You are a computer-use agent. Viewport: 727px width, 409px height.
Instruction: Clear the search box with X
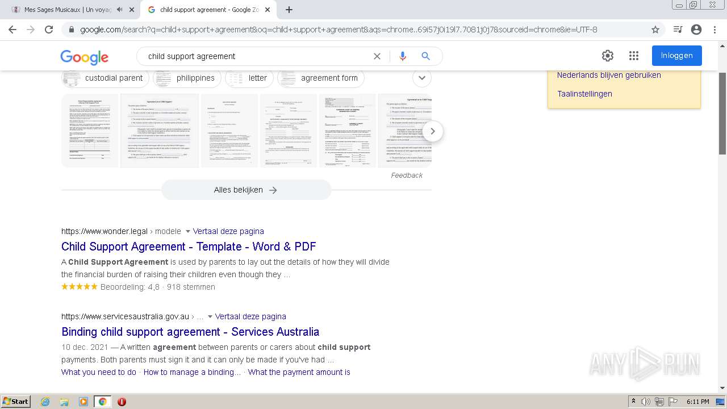(x=377, y=56)
